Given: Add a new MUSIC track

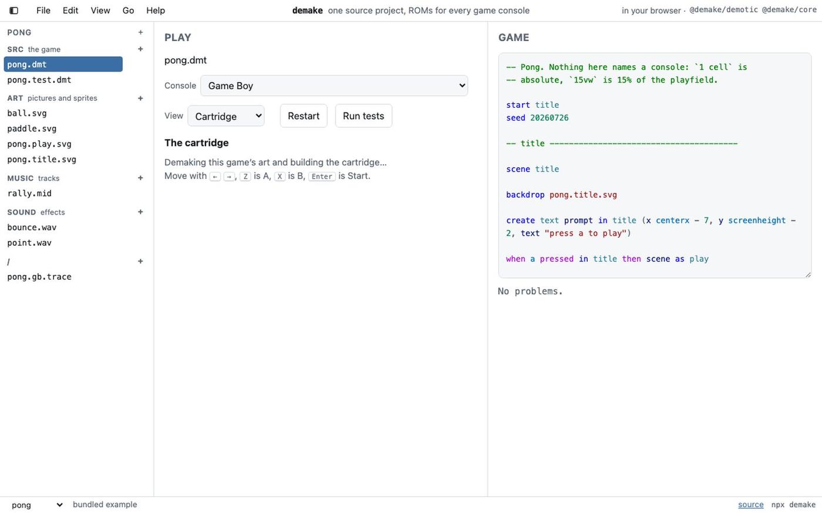Looking at the screenshot, I should tap(140, 178).
